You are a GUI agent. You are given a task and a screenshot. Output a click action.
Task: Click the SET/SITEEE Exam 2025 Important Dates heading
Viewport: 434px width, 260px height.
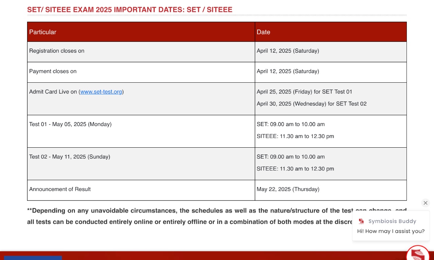(x=130, y=10)
